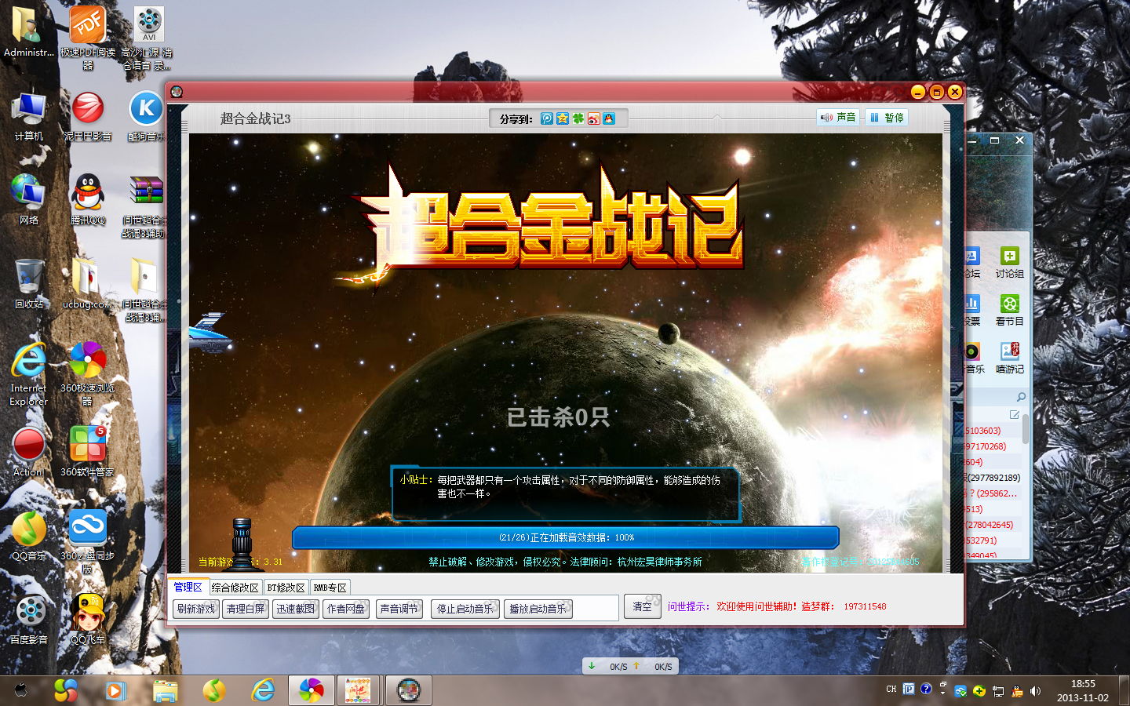Viewport: 1130px width, 706px height.
Task: Share game via QQ penguin icon
Action: click(610, 118)
